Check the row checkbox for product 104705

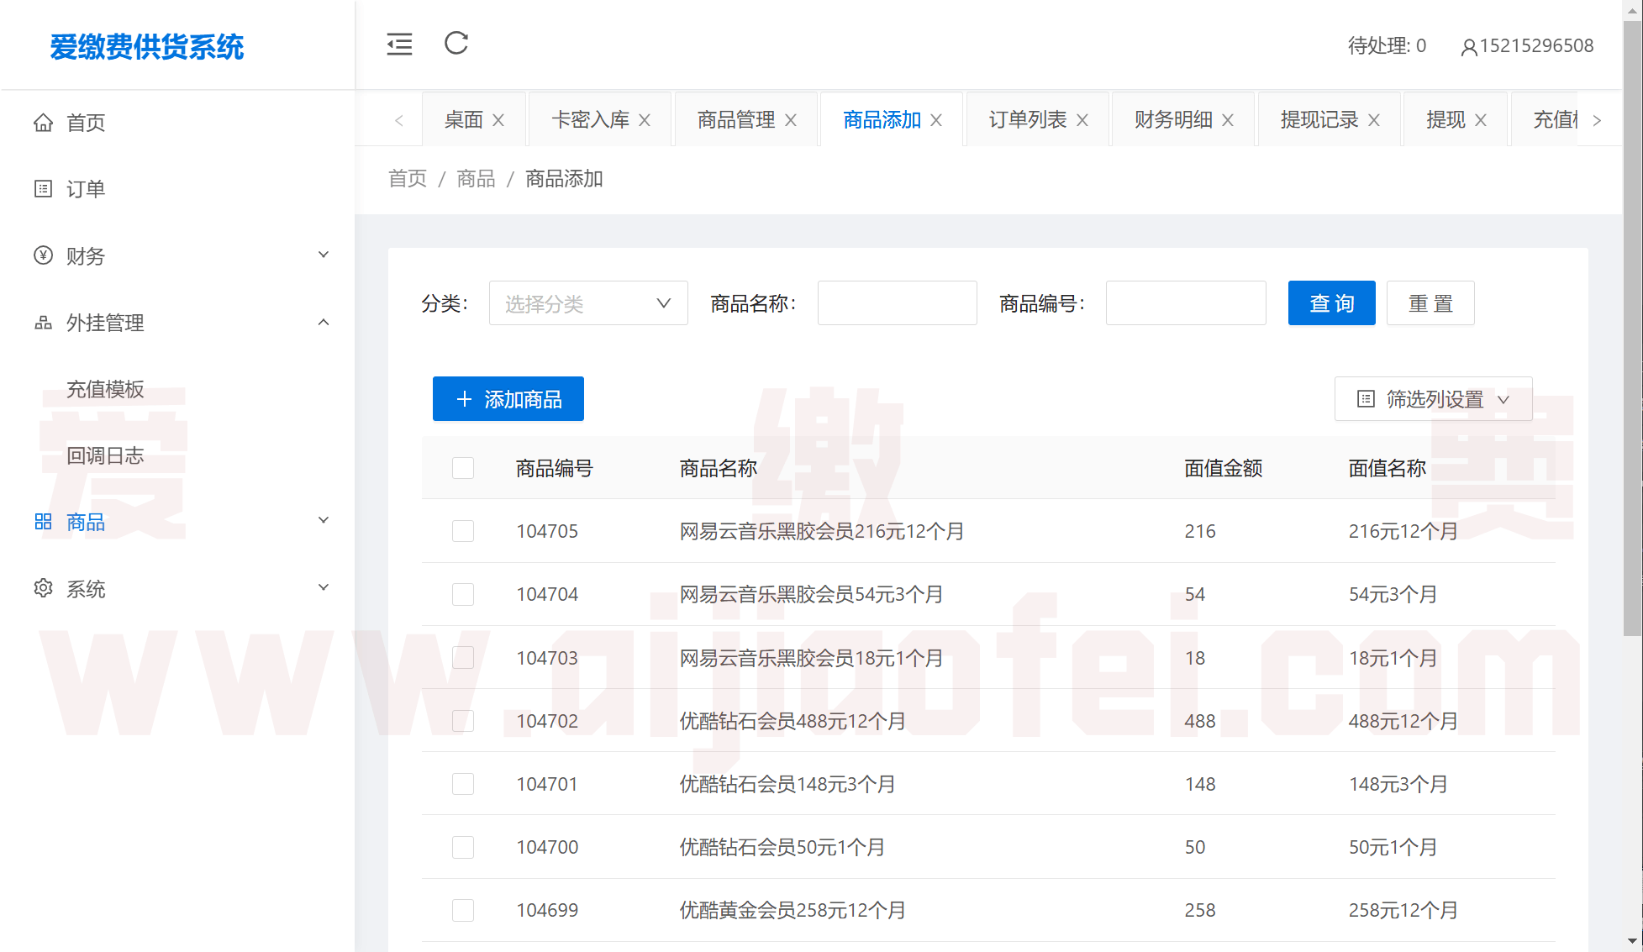pyautogui.click(x=463, y=530)
